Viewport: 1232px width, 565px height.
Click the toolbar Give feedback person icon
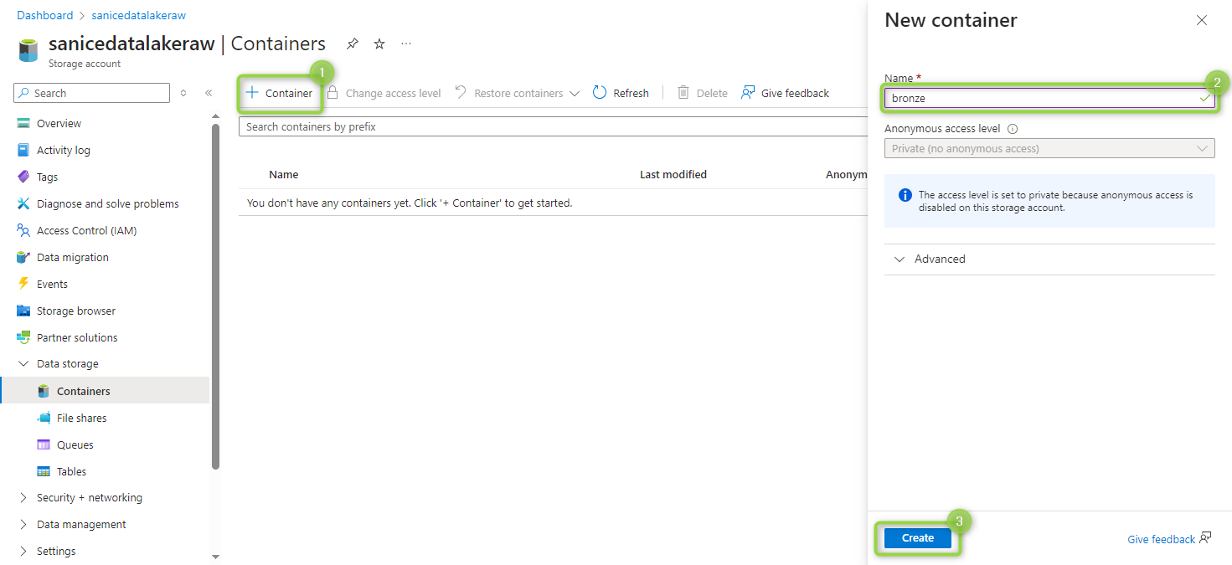coord(748,92)
